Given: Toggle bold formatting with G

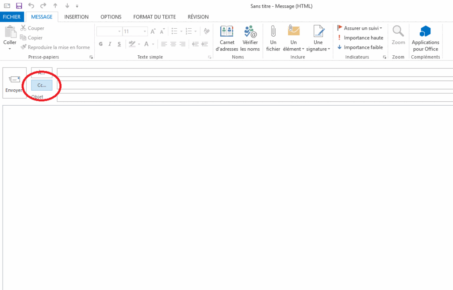Looking at the screenshot, I should click(x=100, y=44).
